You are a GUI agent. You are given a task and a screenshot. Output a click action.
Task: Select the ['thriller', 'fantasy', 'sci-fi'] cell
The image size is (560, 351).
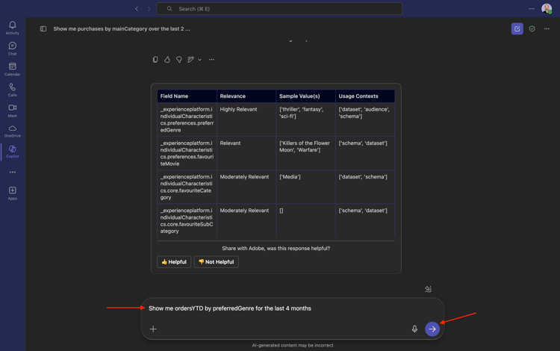(305, 119)
